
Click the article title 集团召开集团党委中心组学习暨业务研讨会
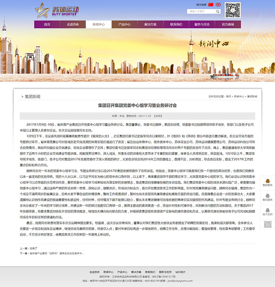[x=137, y=105]
